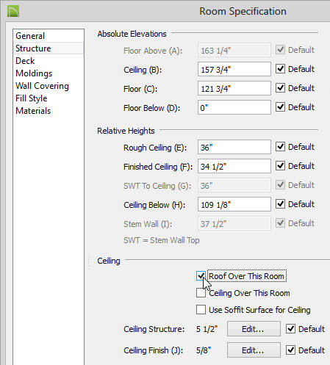Click Edit button for Ceiling Finish (J)
The image size is (330, 365).
click(x=254, y=350)
